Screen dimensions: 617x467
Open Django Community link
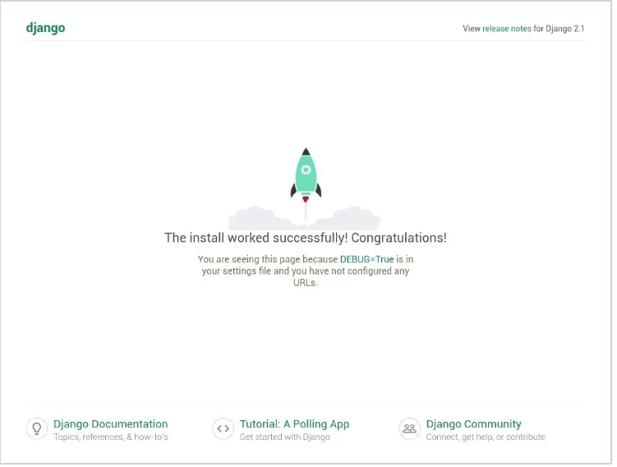click(x=474, y=424)
